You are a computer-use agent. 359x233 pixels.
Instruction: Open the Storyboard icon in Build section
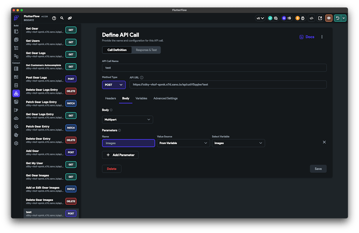pos(16,56)
